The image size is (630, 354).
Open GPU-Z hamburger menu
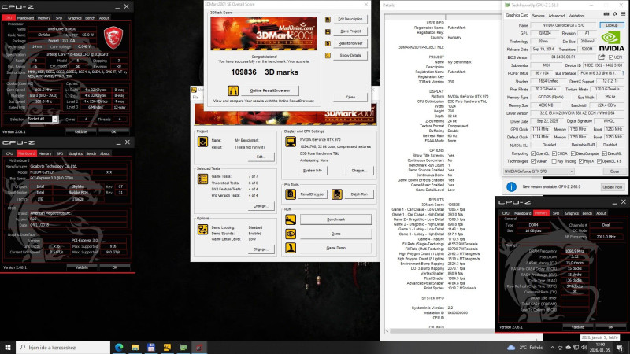point(623,14)
